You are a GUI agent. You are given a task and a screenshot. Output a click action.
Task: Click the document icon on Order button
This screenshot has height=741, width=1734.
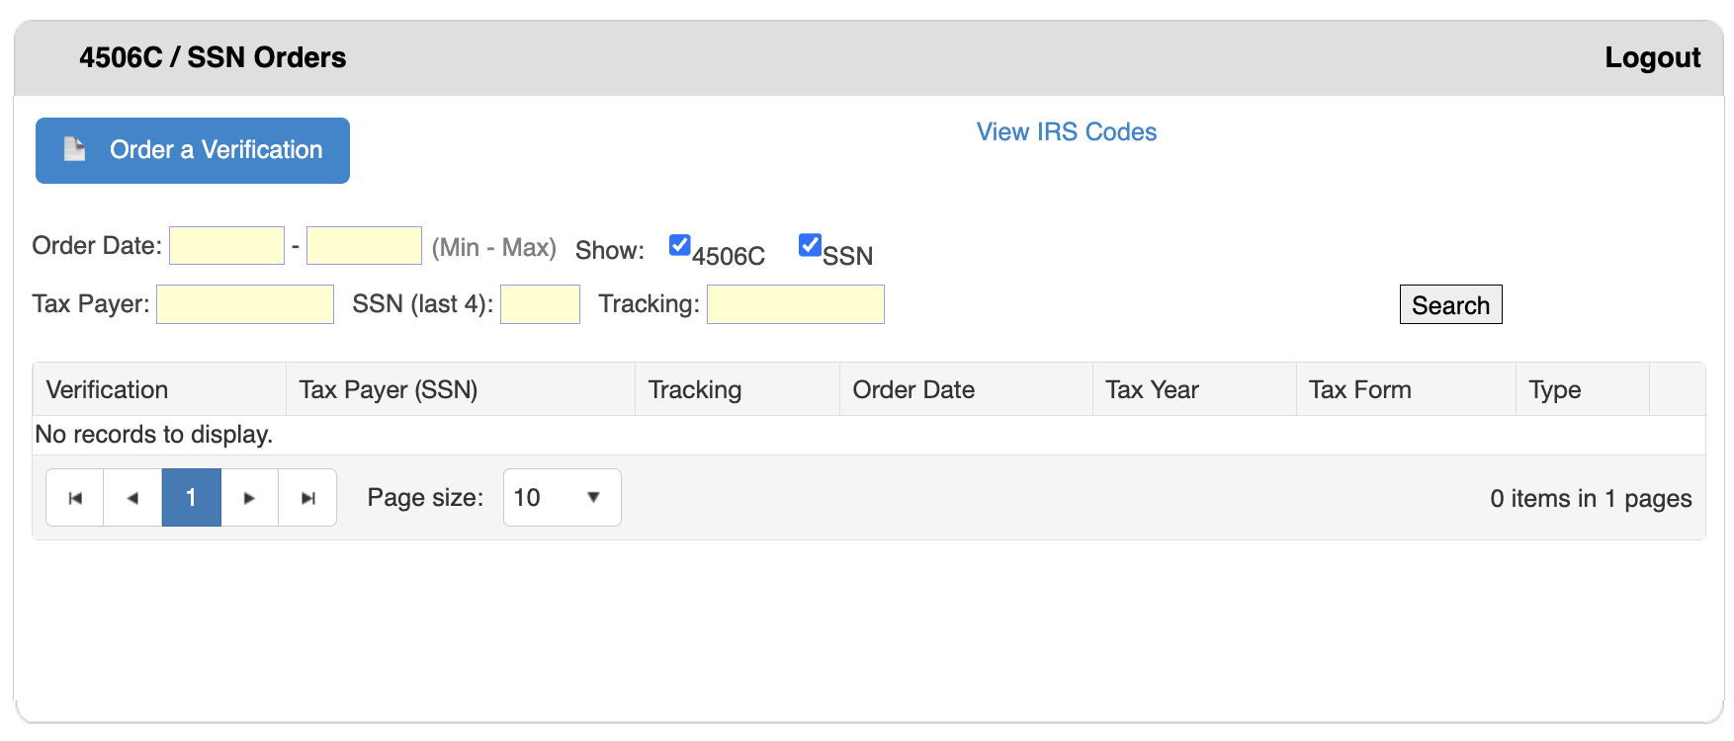pos(75,149)
